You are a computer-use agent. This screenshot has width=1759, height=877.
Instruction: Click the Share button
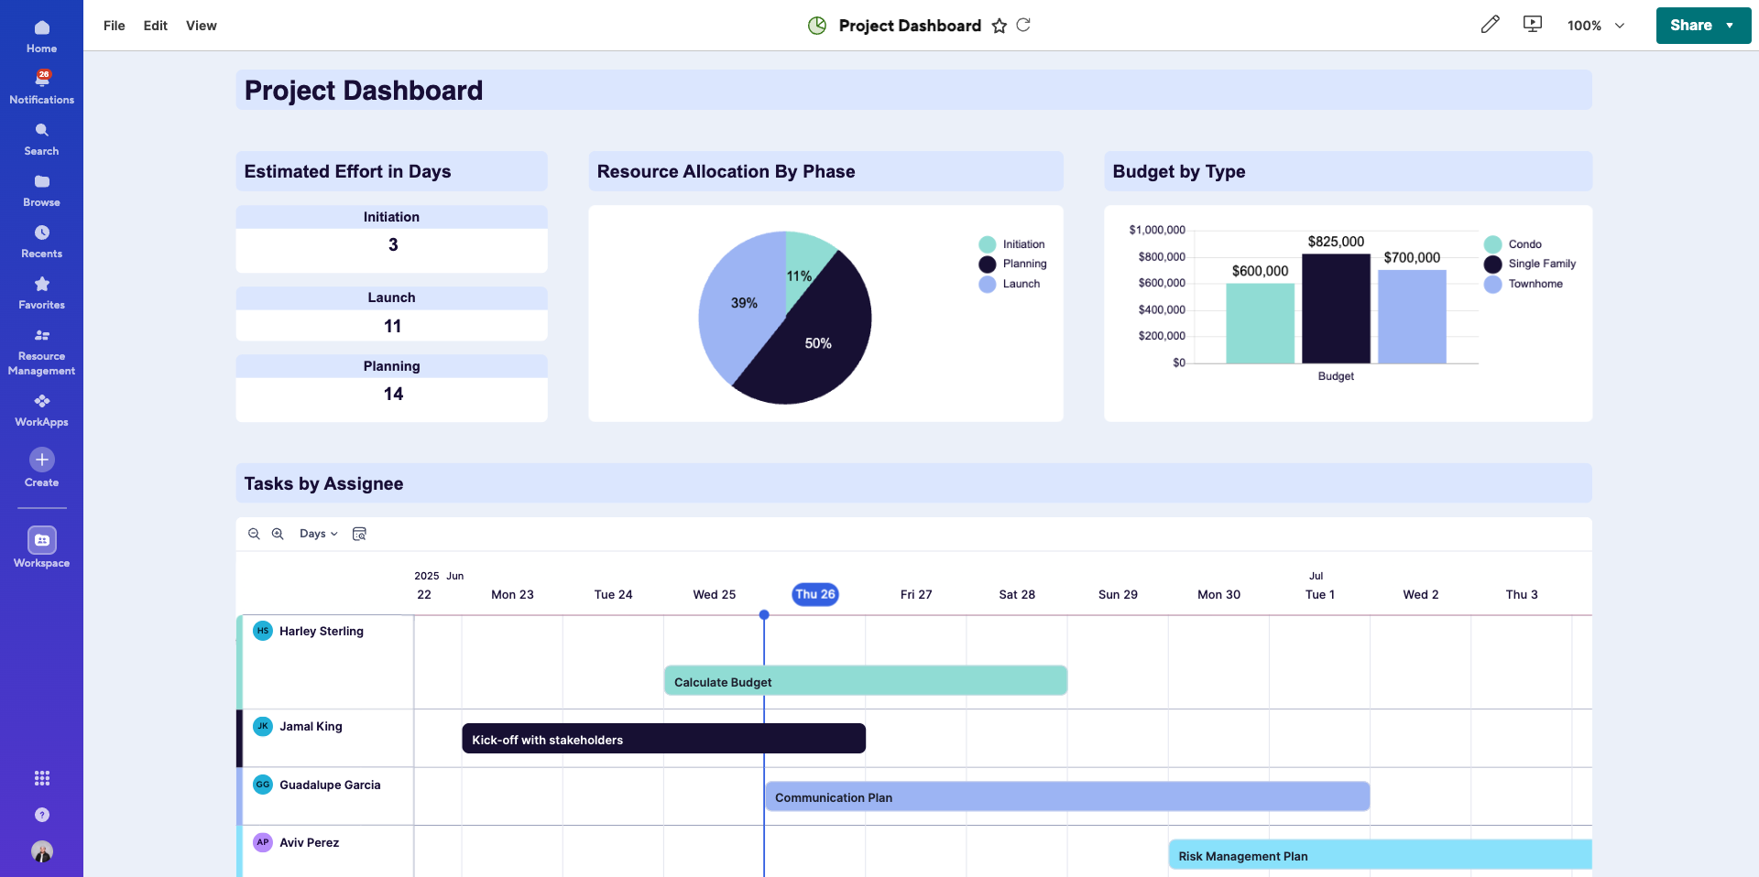point(1690,25)
